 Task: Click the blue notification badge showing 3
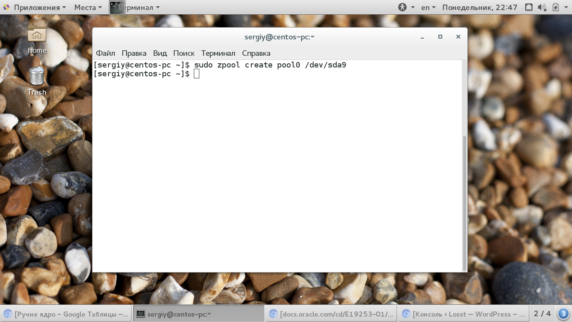(563, 314)
